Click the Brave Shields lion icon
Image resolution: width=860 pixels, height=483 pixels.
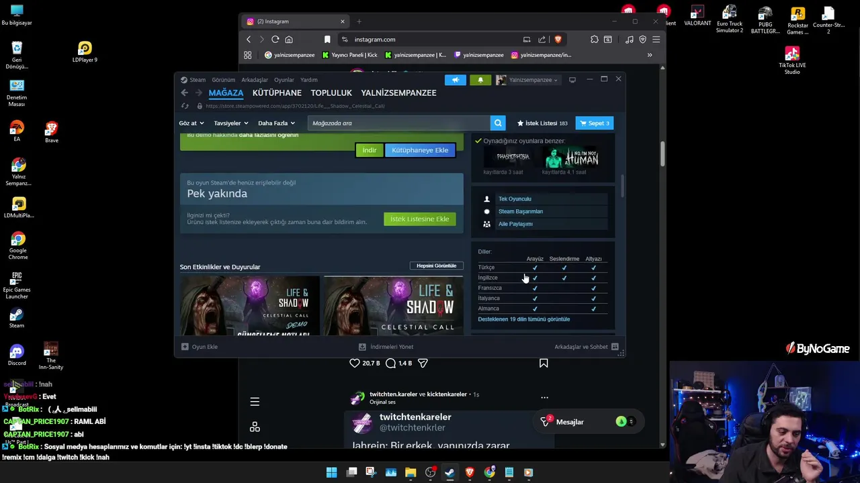pos(558,40)
